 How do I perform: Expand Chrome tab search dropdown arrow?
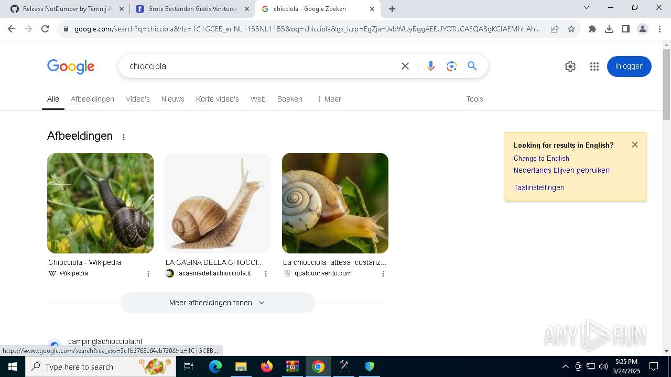pos(587,7)
